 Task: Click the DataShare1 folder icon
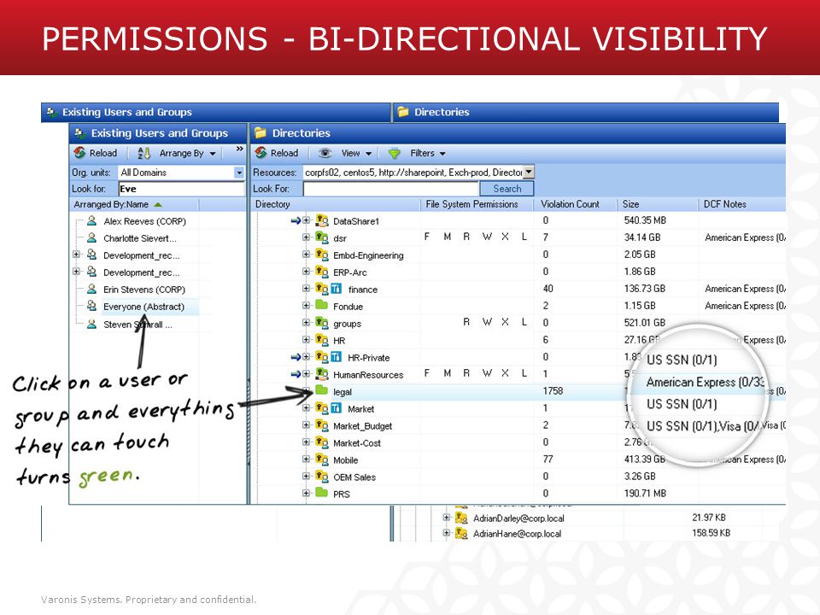coord(322,220)
